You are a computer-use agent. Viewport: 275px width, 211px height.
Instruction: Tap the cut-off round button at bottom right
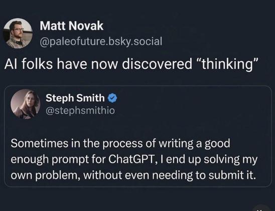[x=262, y=208]
